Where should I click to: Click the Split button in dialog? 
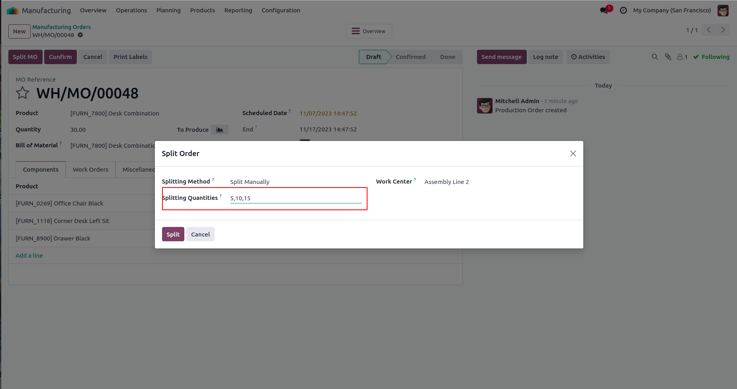pos(173,235)
